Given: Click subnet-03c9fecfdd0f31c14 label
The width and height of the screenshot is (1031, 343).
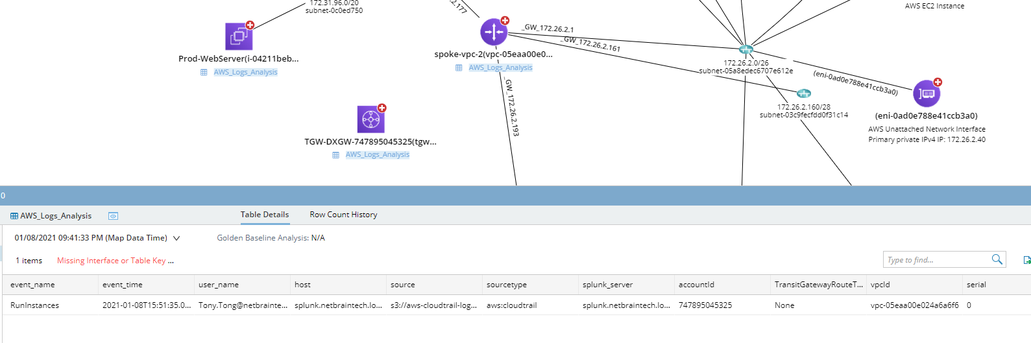Looking at the screenshot, I should coord(804,115).
